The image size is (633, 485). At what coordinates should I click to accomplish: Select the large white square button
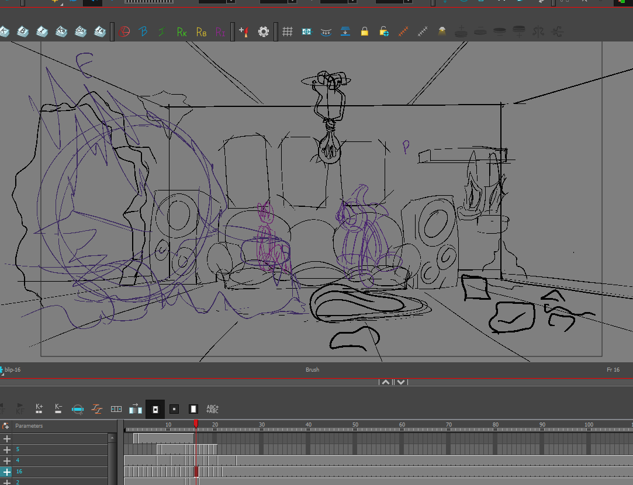(193, 409)
